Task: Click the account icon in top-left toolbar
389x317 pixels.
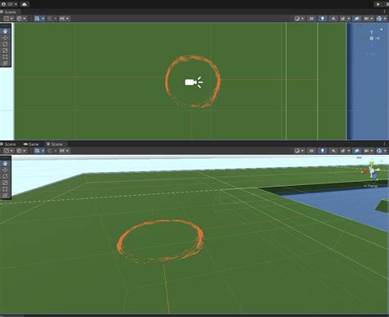Action: [4, 4]
